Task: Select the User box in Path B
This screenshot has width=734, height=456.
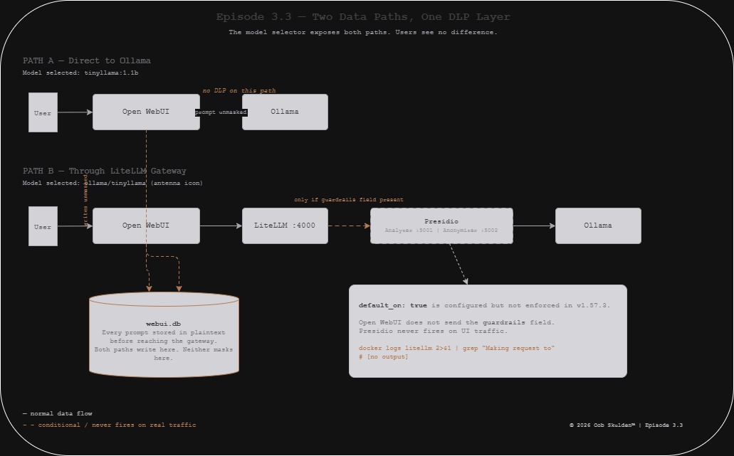Action: coord(43,226)
